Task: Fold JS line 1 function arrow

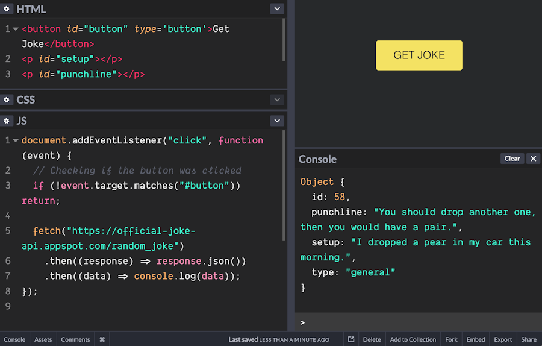Action: pyautogui.click(x=16, y=140)
